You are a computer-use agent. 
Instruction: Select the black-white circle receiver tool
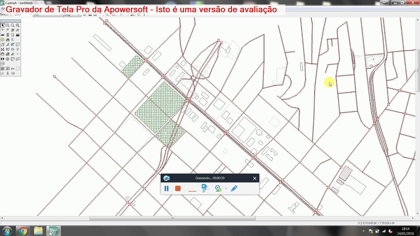click(3, 59)
